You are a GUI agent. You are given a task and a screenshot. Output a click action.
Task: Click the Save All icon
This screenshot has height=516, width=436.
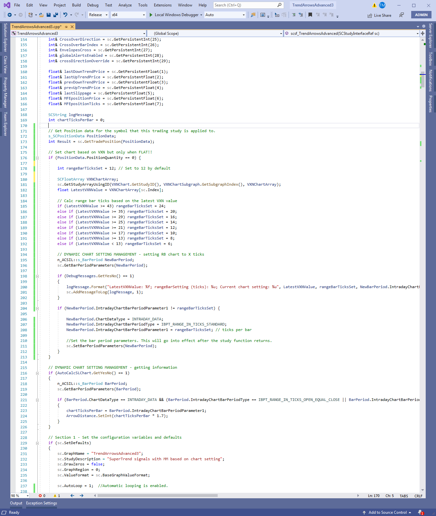56,15
